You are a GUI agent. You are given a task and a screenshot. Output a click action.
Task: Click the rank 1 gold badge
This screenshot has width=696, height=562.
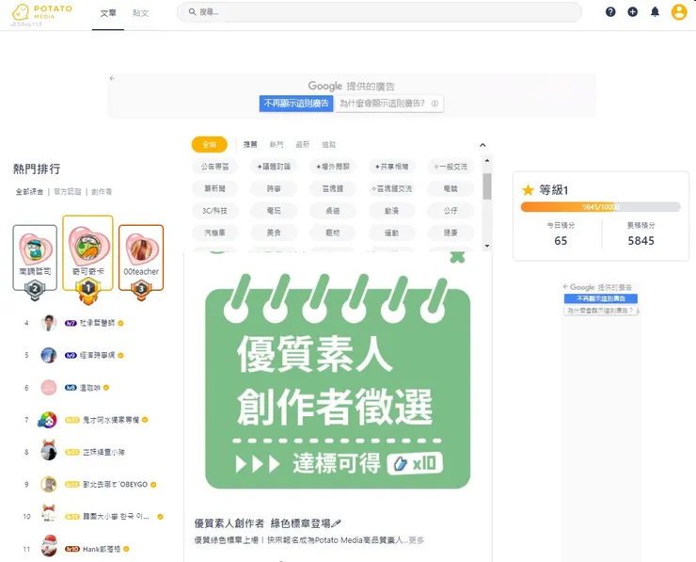coord(87,290)
